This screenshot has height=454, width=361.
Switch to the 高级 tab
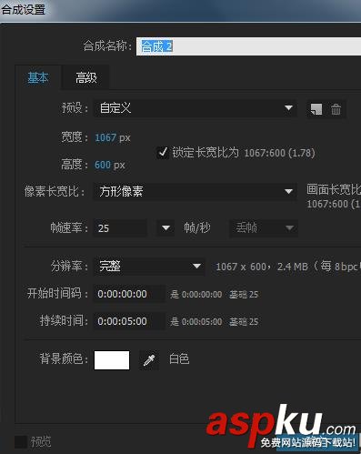click(x=86, y=77)
